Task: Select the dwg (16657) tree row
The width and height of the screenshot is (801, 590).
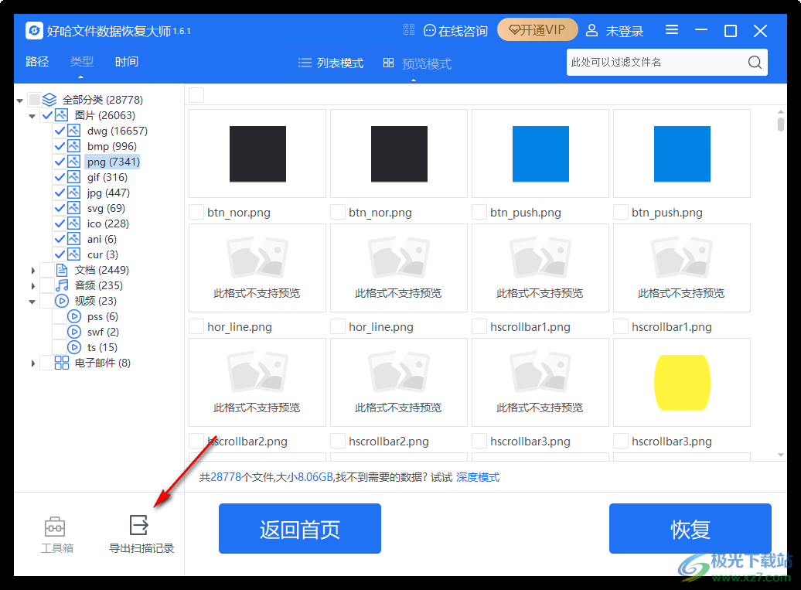Action: (117, 131)
